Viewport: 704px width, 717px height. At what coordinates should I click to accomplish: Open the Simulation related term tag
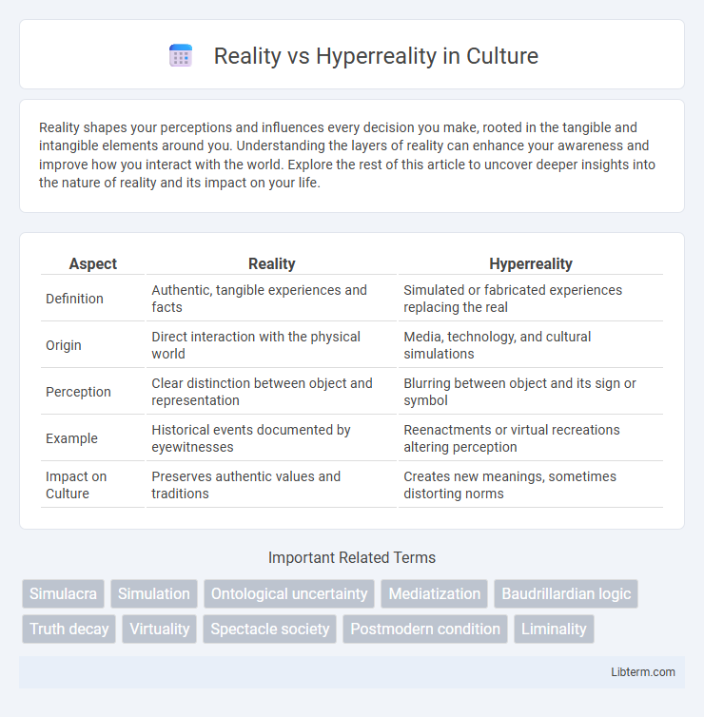click(x=154, y=593)
